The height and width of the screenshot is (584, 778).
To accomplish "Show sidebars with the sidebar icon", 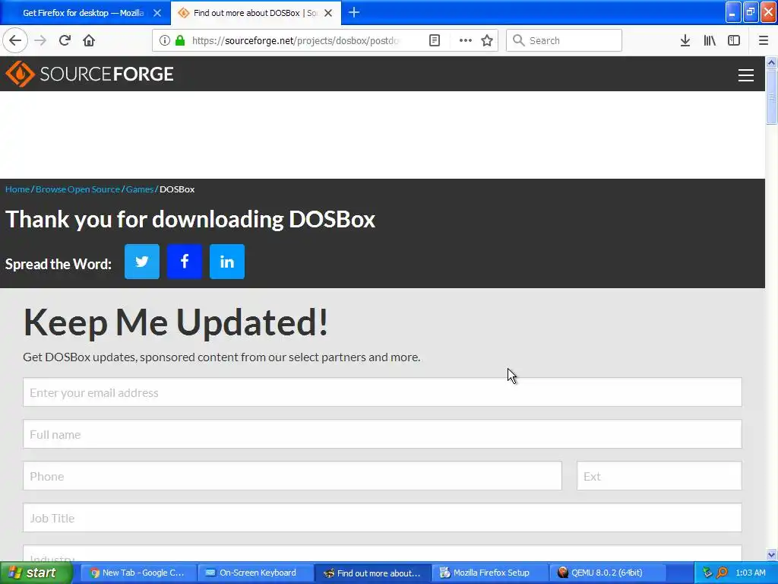I will [x=734, y=40].
